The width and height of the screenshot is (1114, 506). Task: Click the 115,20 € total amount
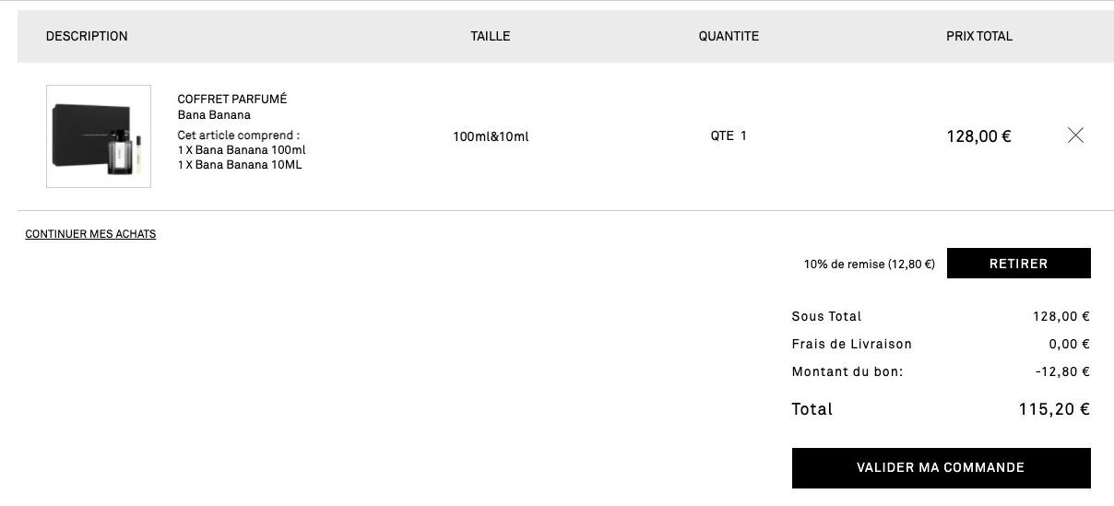coord(1054,409)
